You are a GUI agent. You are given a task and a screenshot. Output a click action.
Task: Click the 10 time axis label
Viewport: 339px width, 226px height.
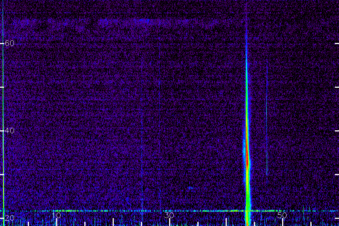click(56, 215)
